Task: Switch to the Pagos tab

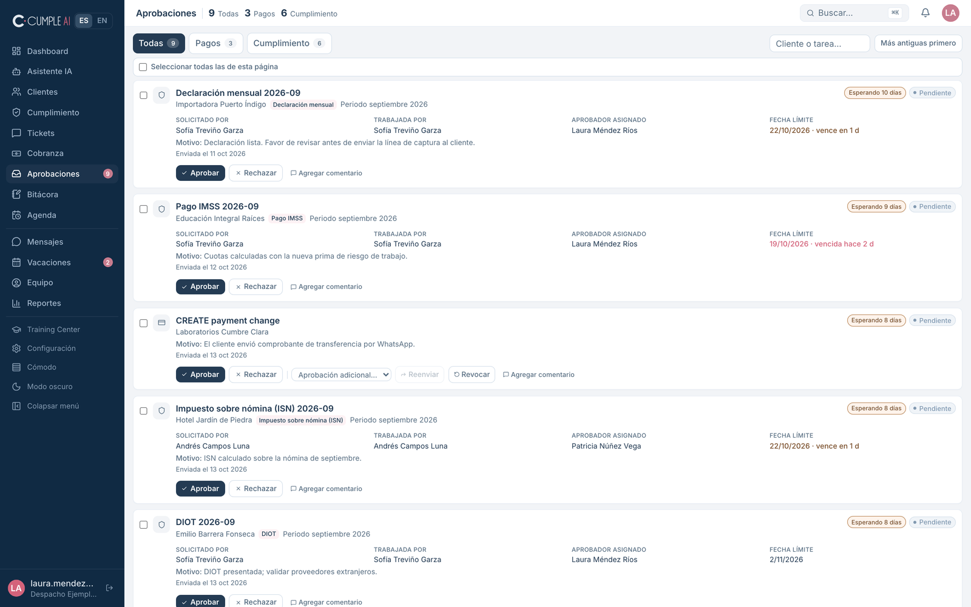Action: pyautogui.click(x=216, y=43)
